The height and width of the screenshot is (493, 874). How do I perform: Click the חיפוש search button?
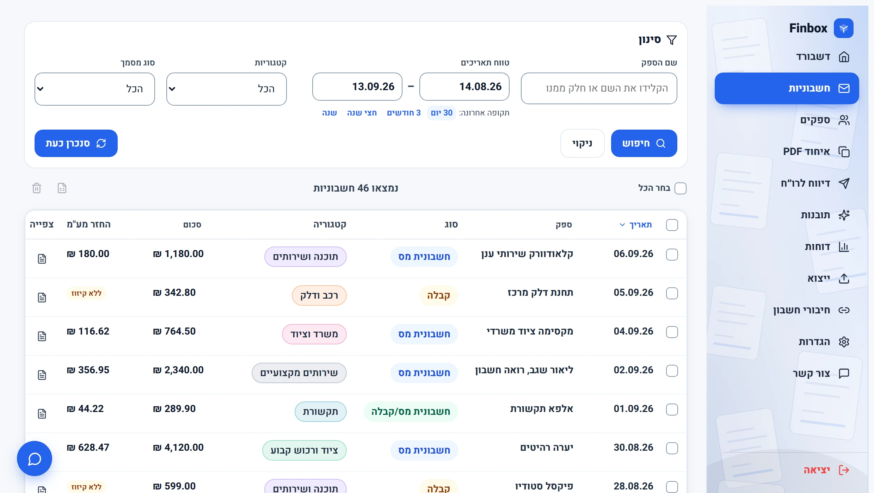point(644,143)
